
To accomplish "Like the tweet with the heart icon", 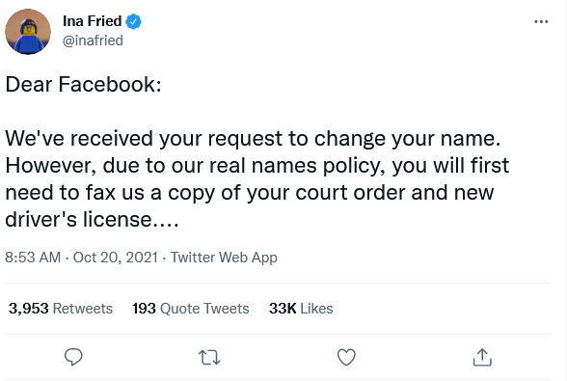I will 346,357.
